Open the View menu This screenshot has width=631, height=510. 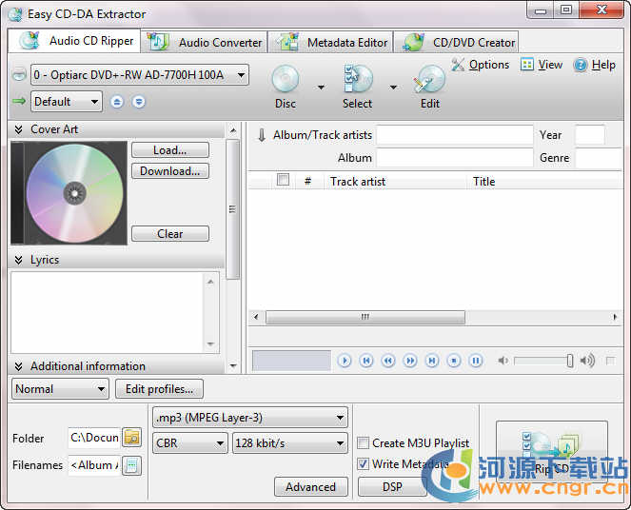pos(542,65)
